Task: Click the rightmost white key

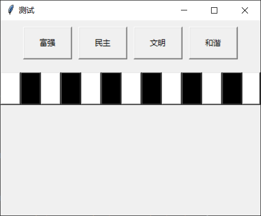Action: pos(251,88)
